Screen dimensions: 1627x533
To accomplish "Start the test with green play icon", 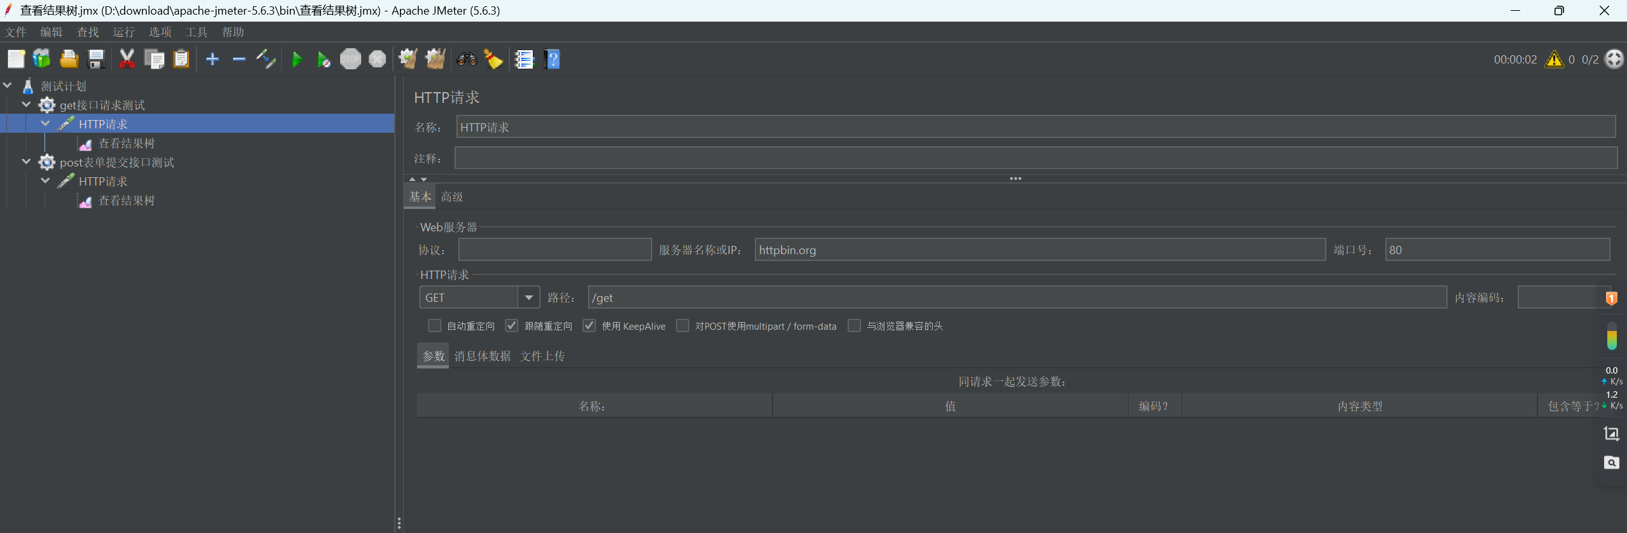I will coord(297,59).
